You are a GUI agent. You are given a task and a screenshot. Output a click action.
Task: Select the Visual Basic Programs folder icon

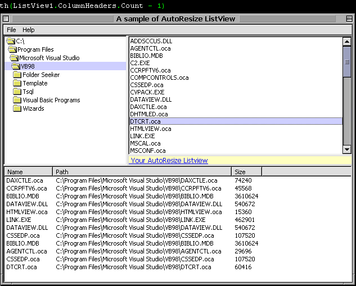click(x=17, y=100)
